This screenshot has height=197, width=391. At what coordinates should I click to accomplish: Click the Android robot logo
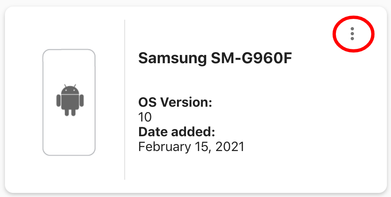pyautogui.click(x=70, y=100)
